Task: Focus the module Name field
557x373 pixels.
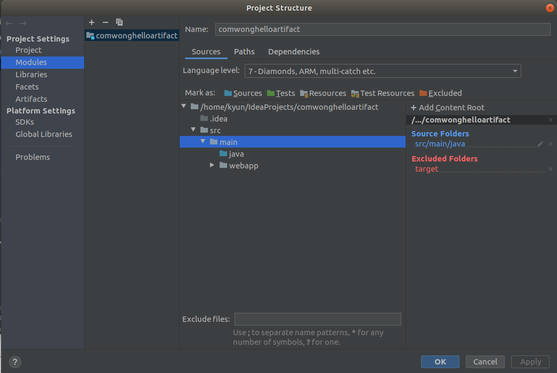Action: click(x=383, y=29)
